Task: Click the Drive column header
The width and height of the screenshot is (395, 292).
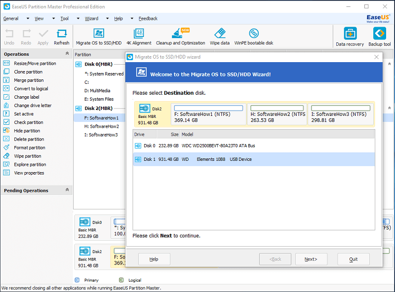Action: coord(145,135)
